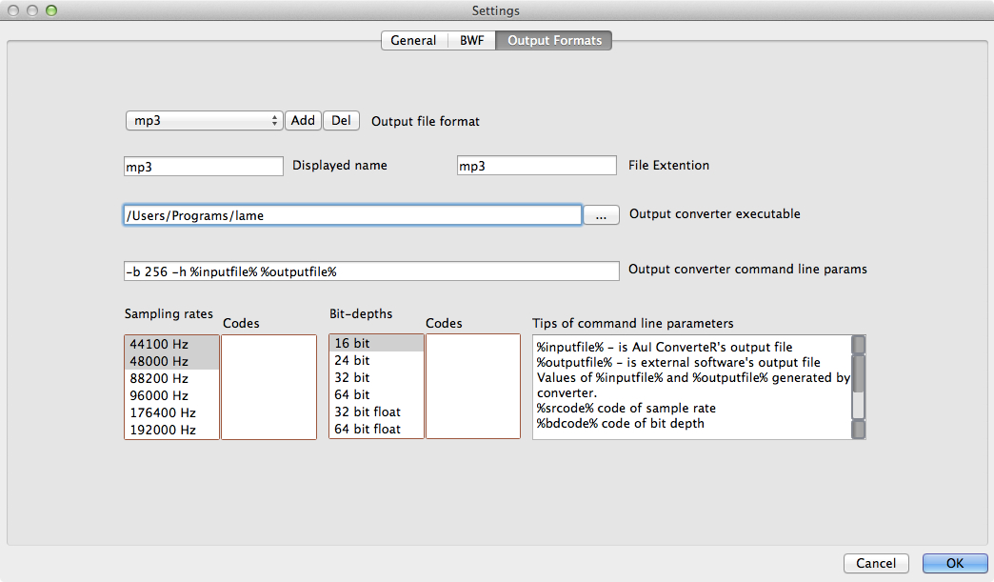Click the Add format button

[303, 120]
